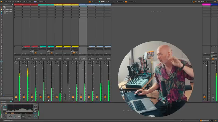Click the orange icon in bottom status bar
The image size is (218, 122).
(x=201, y=121)
